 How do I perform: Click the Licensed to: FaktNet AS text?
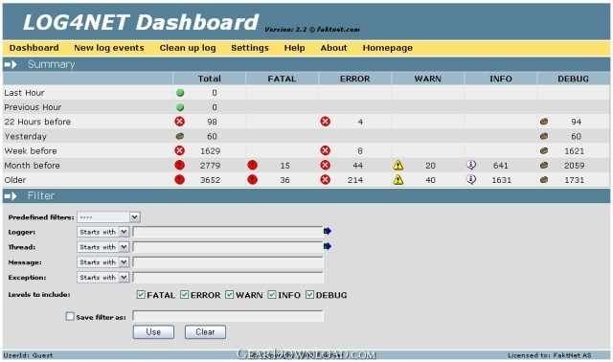point(550,355)
